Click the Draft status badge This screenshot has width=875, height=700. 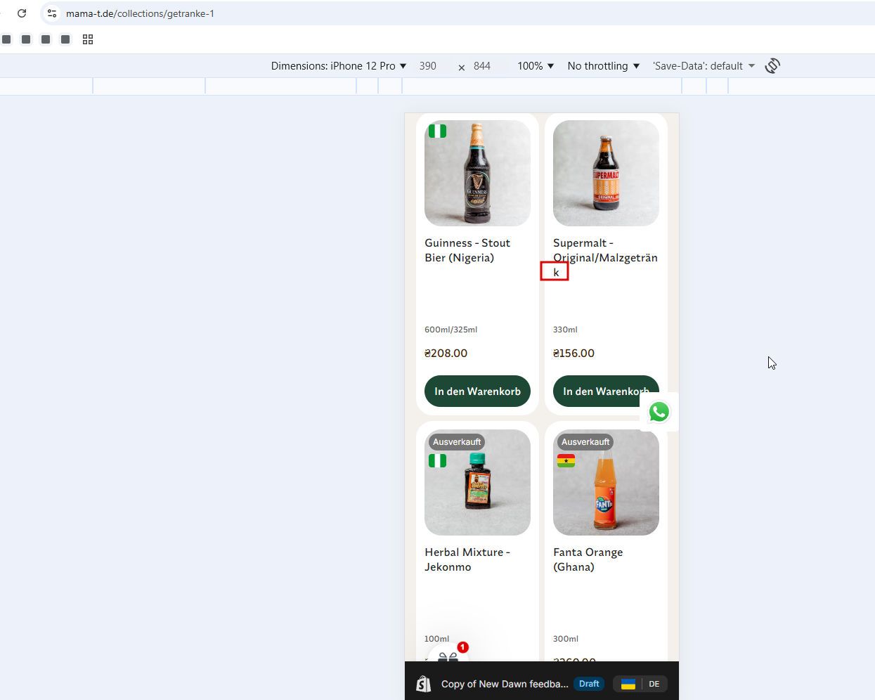[589, 684]
